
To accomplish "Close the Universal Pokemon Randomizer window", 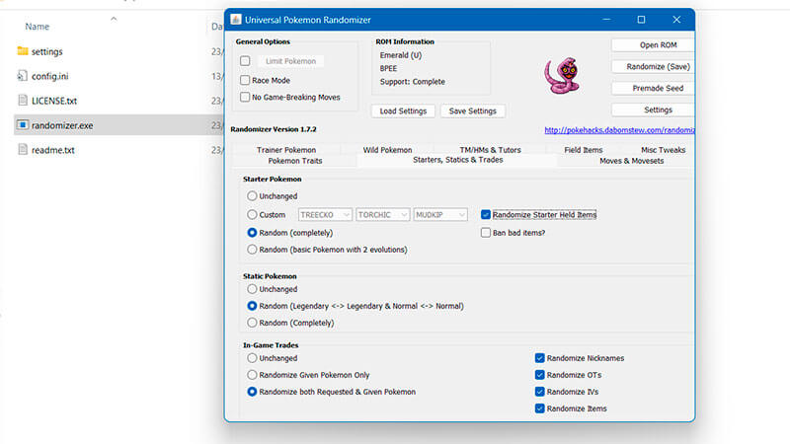I will (x=676, y=20).
